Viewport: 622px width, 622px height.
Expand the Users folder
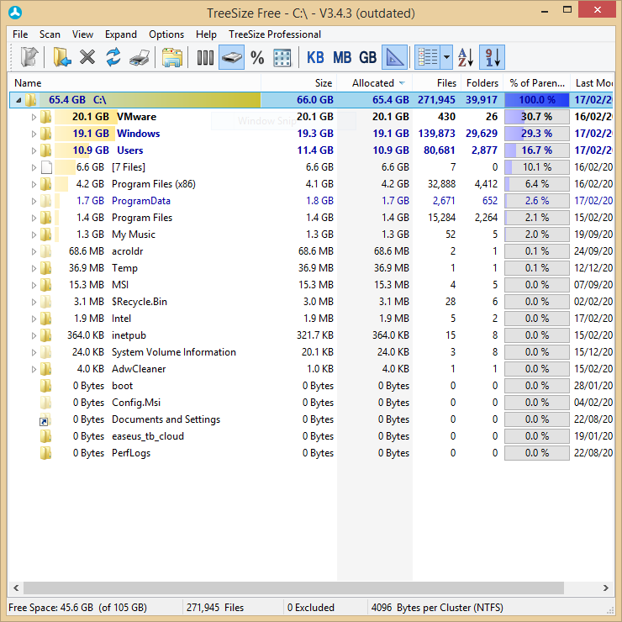coord(34,150)
